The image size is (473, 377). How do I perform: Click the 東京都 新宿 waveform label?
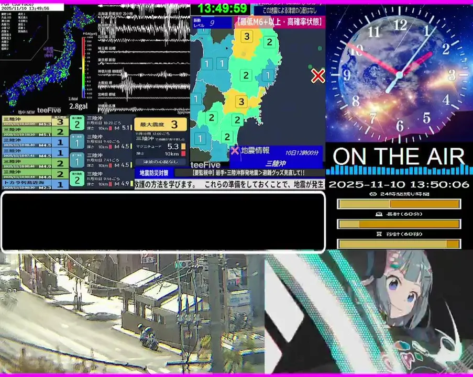pos(106,60)
